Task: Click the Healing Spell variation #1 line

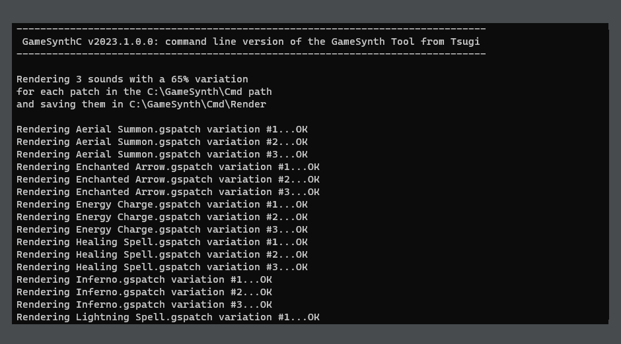Action: click(x=162, y=242)
